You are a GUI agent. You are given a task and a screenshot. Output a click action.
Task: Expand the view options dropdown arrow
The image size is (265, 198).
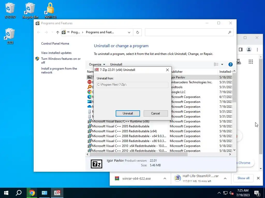click(x=222, y=64)
